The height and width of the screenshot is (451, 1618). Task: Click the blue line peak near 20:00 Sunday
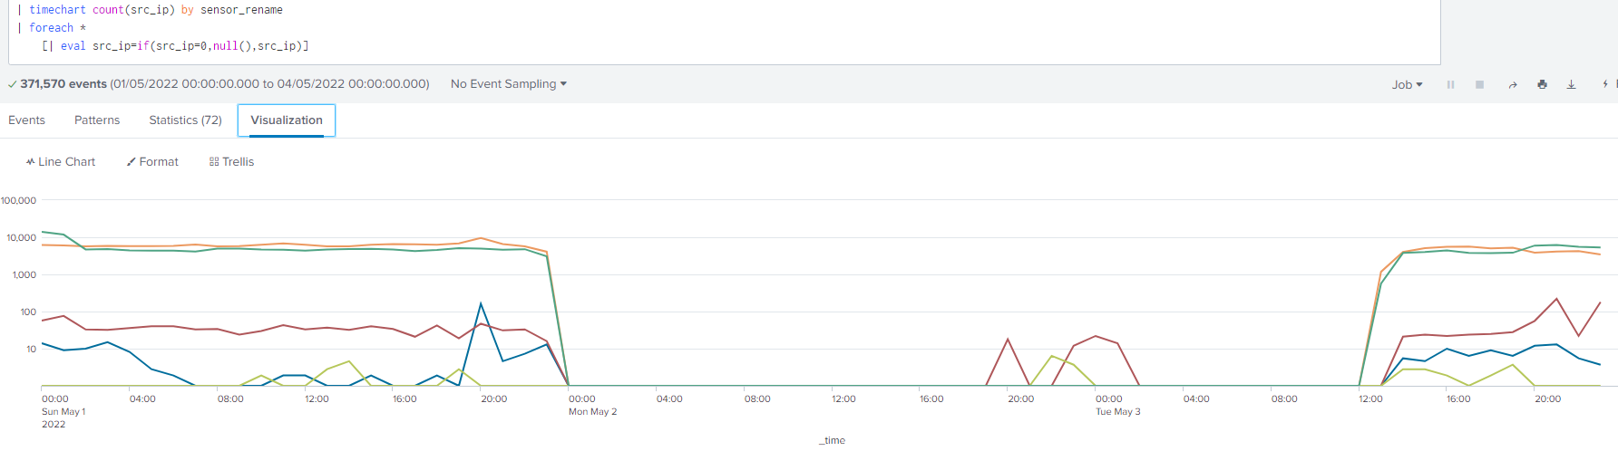click(x=481, y=303)
